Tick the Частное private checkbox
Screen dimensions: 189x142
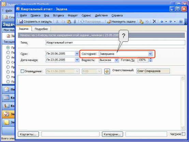183,134
